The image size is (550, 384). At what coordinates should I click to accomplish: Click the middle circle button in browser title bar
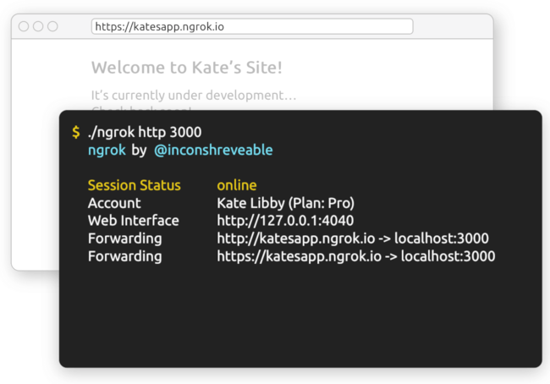click(38, 26)
